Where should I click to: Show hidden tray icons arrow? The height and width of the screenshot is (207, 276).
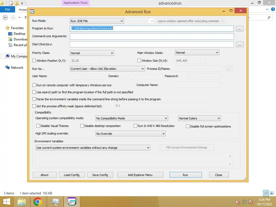click(x=231, y=202)
